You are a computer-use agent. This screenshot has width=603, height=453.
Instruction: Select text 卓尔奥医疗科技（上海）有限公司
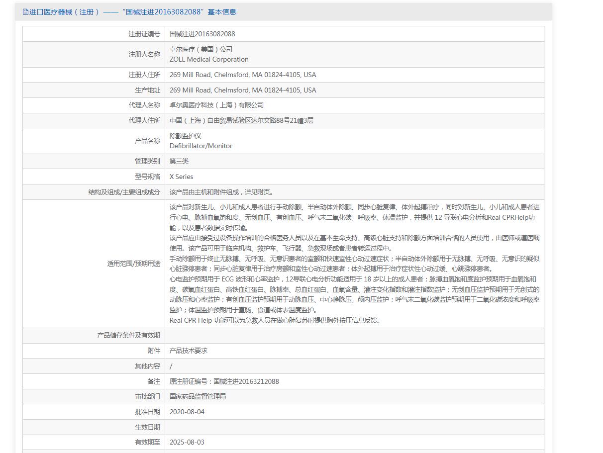coord(216,105)
